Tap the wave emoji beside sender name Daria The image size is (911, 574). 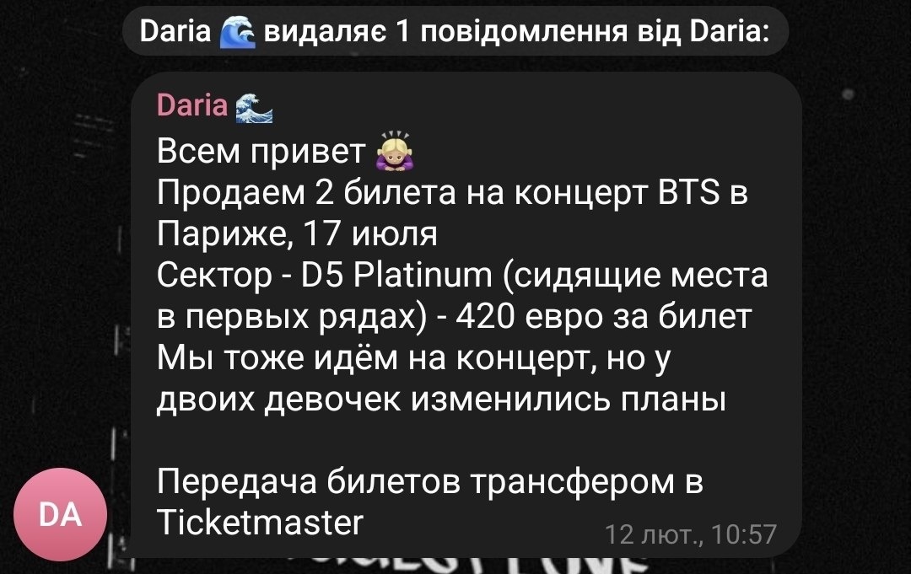[x=254, y=109]
